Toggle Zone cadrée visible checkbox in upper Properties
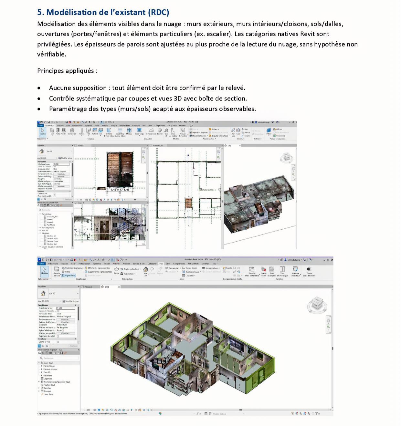 tap(54, 196)
